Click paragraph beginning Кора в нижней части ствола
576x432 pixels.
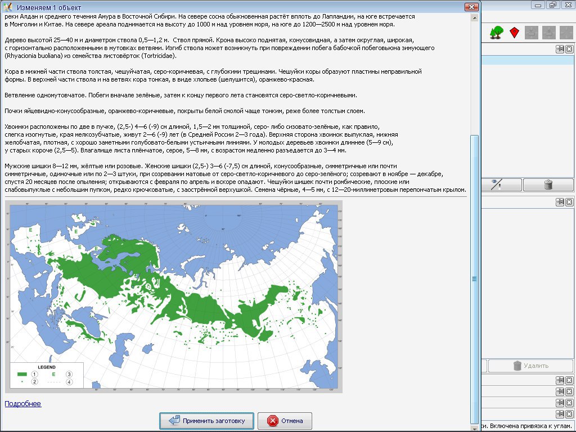tap(213, 75)
